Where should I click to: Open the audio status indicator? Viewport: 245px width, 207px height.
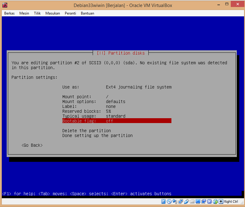[175, 202]
